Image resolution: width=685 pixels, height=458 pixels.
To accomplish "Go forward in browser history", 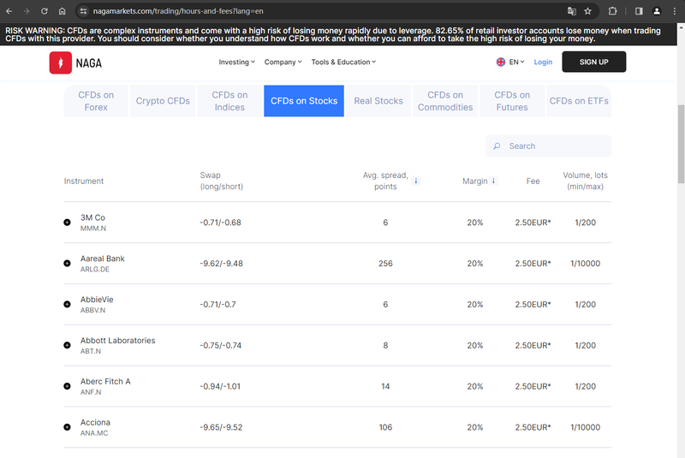I will pos(27,11).
